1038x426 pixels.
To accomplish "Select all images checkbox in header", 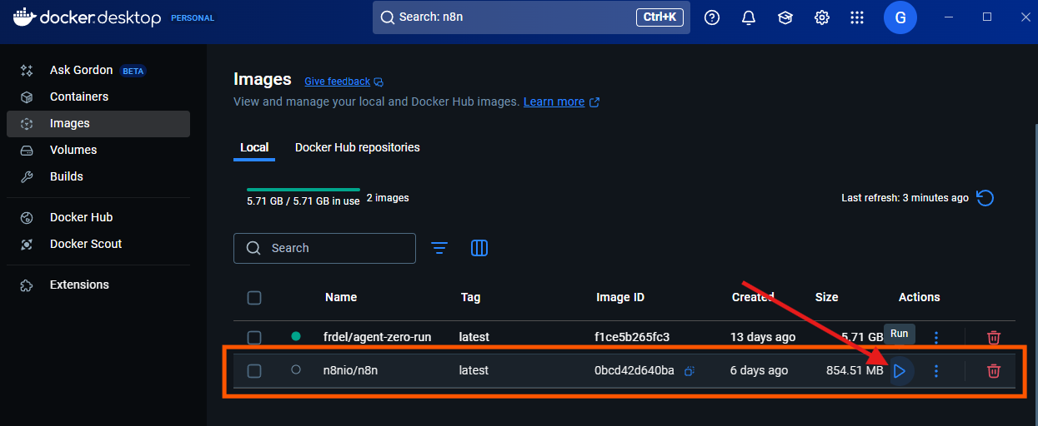I will click(x=254, y=298).
